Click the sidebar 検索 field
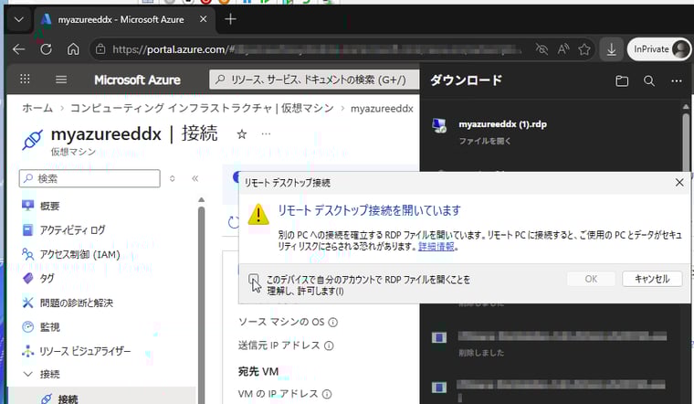 (x=89, y=178)
